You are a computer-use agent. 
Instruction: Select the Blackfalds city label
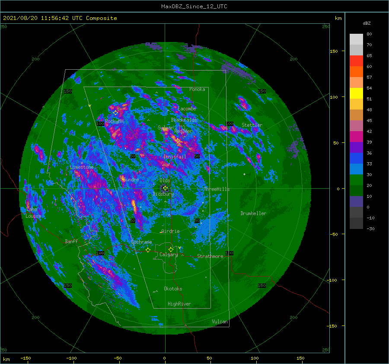(x=184, y=120)
